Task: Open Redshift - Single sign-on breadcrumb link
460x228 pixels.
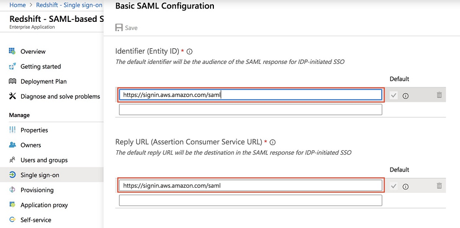Action: pyautogui.click(x=69, y=5)
